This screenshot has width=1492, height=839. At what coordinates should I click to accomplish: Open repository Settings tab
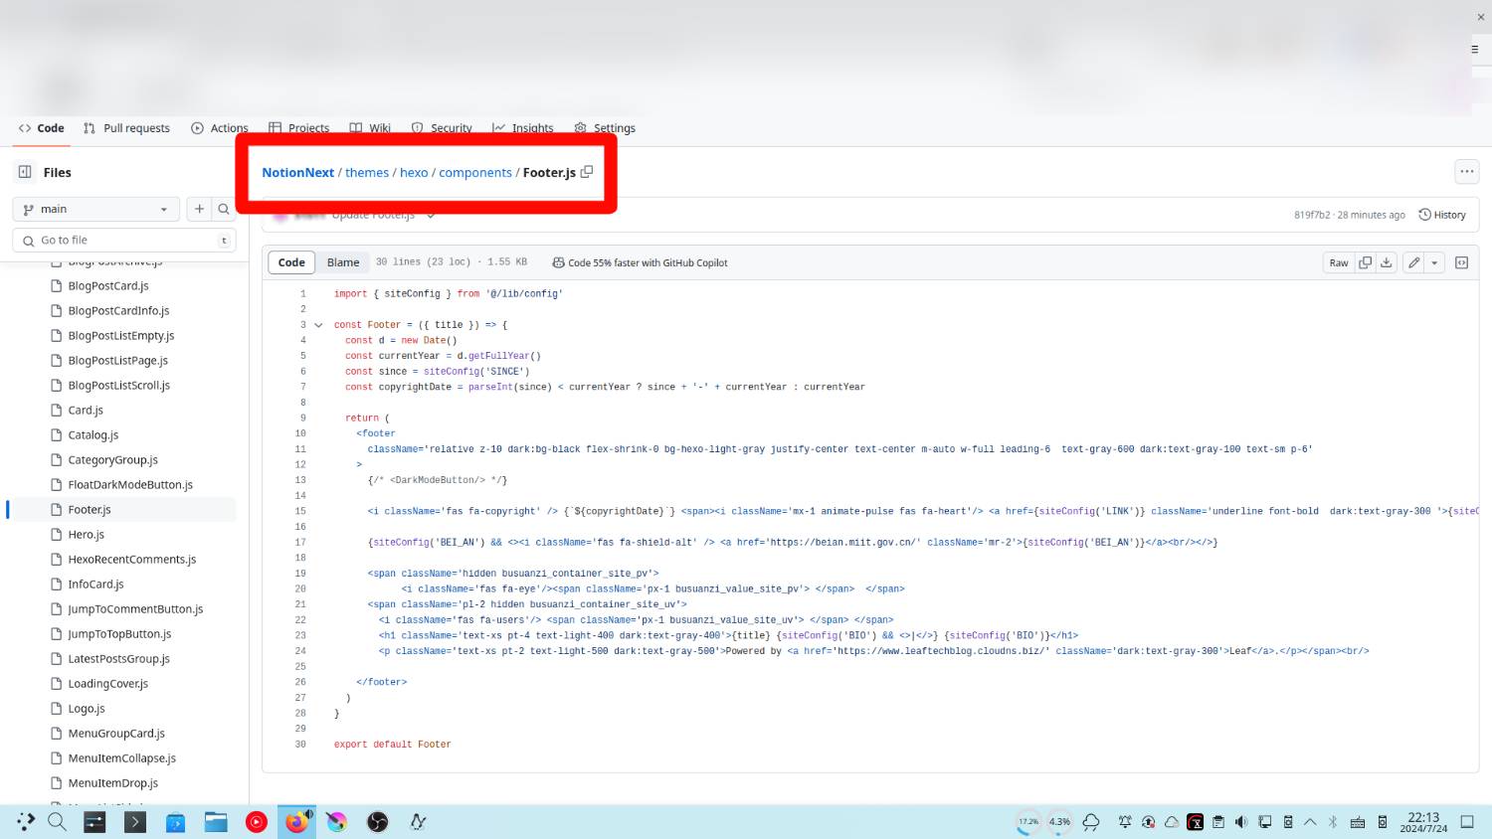tap(605, 128)
